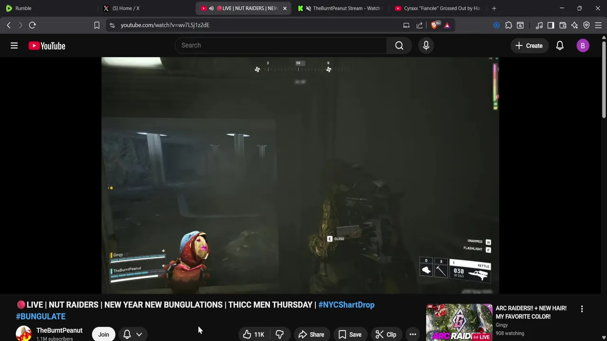
Task: Open the blue circular extension icon
Action: coord(497,25)
